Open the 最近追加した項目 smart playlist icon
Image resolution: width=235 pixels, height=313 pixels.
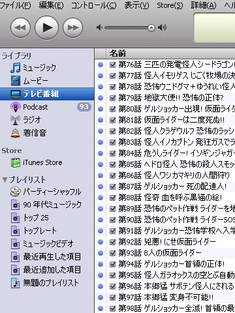click(x=16, y=270)
